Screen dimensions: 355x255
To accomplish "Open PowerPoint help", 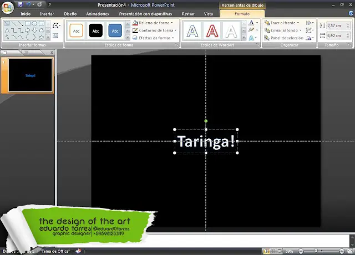I will click(x=351, y=13).
